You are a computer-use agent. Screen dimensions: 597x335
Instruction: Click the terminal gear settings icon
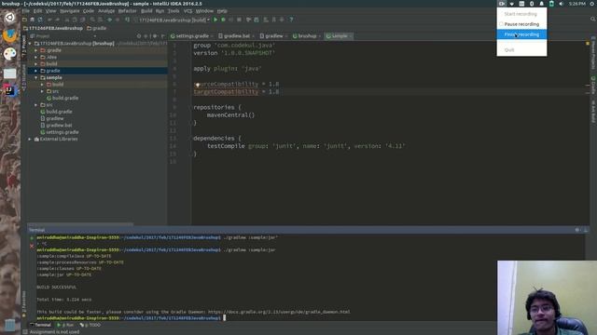[x=577, y=230]
